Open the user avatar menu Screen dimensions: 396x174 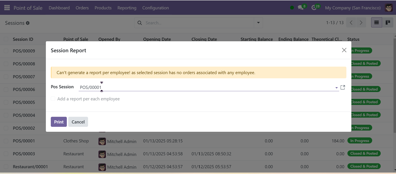tap(389, 8)
